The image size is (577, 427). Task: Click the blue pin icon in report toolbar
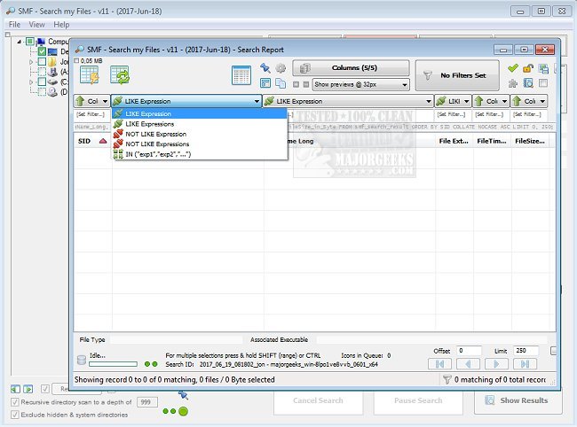pyautogui.click(x=265, y=68)
